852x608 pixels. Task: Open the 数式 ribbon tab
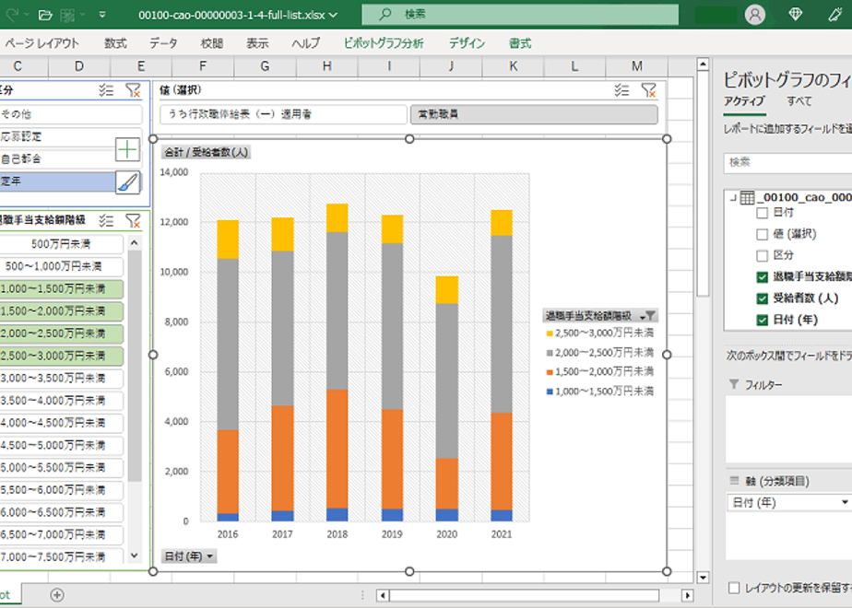pyautogui.click(x=115, y=43)
